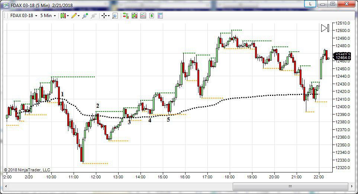Click the 12:00 time axis label
This screenshot has width=358, height=194.
[96, 177]
